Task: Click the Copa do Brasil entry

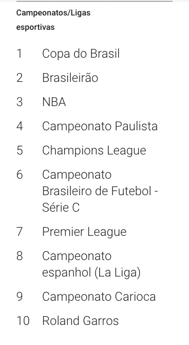Action: point(81,54)
